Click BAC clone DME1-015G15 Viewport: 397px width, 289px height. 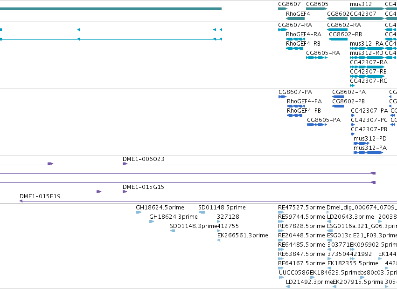tap(143, 187)
